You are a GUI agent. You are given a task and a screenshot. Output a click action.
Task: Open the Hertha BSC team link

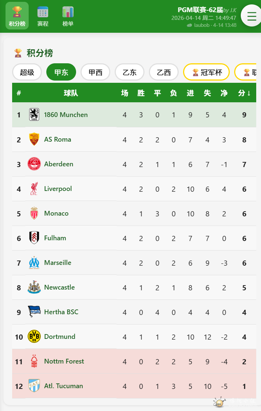61,312
